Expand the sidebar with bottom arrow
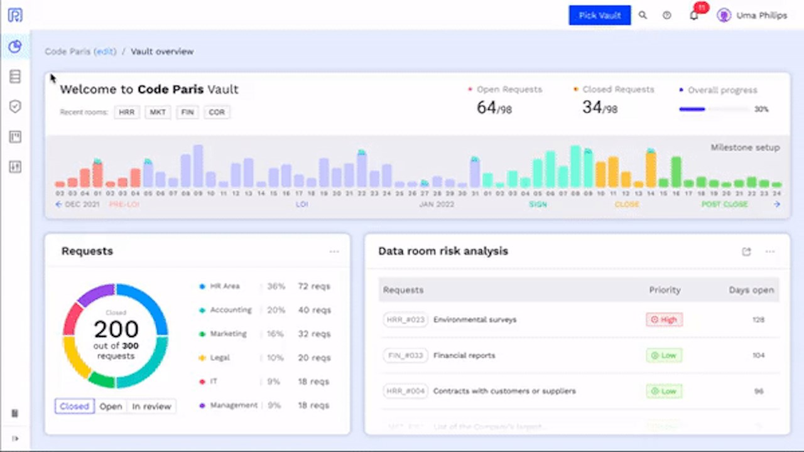The height and width of the screenshot is (452, 804). (15, 438)
